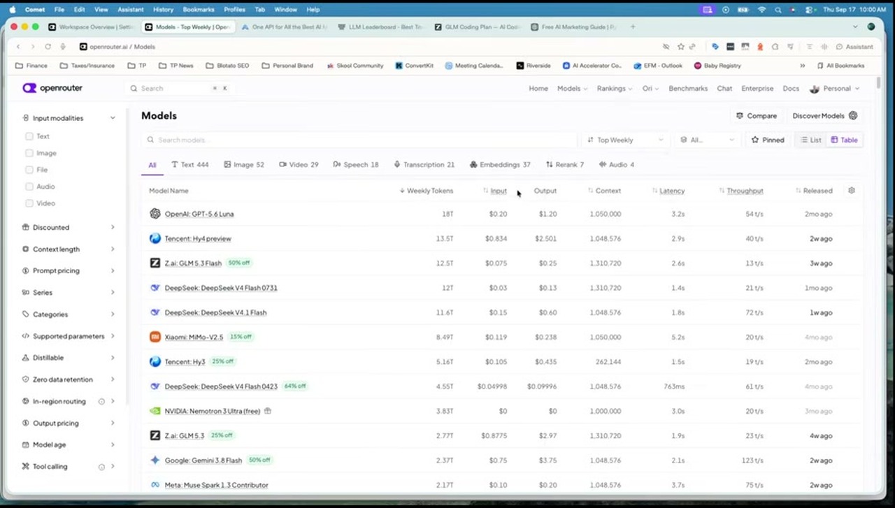Click the Search models input field

pos(359,140)
